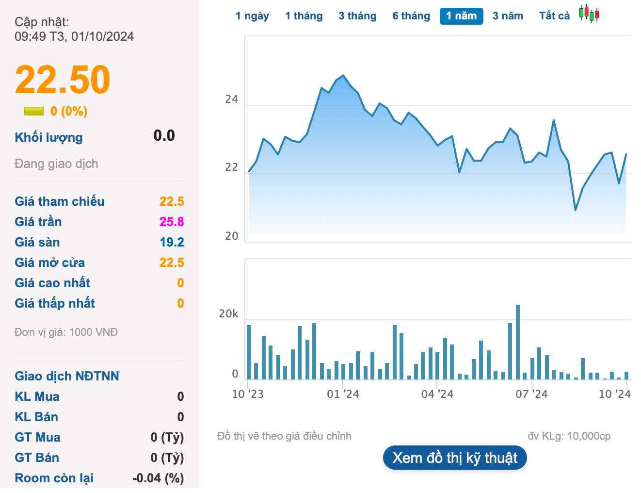Click the floor price value 19.2
Viewport: 641px width, 493px height.
[x=172, y=242]
